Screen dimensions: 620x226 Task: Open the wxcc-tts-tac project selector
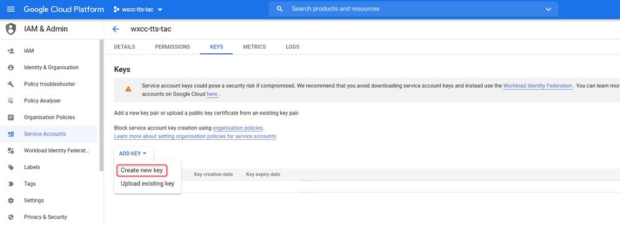(138, 9)
